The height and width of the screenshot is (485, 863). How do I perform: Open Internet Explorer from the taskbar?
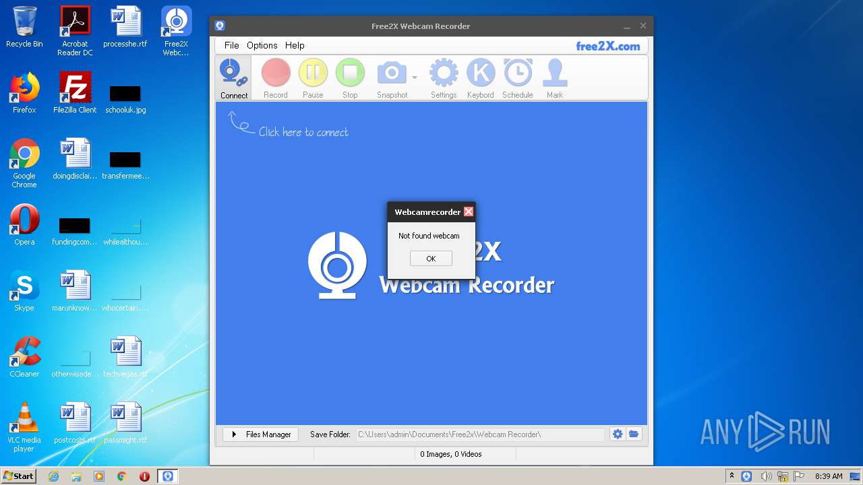click(53, 476)
